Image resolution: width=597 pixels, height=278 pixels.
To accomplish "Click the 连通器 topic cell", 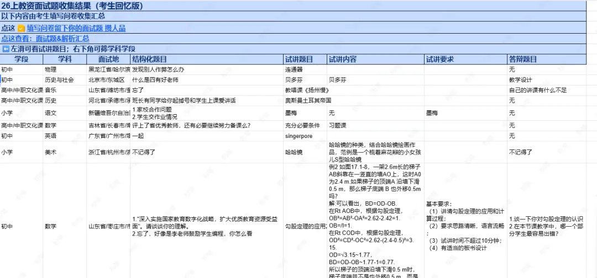I will click(x=305, y=69).
